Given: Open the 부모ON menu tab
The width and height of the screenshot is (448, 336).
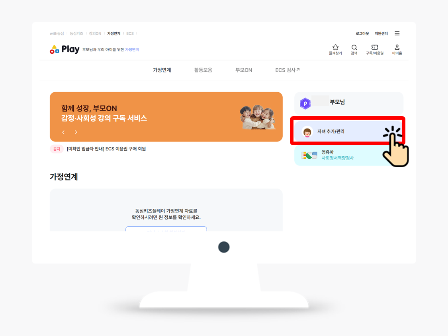Looking at the screenshot, I should point(244,70).
